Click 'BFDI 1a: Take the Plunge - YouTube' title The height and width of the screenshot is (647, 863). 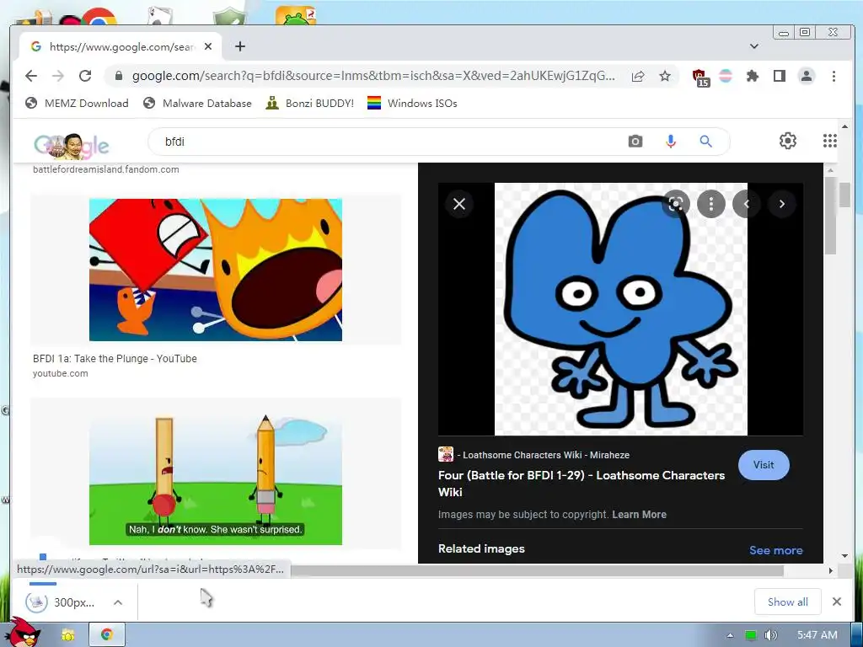click(x=115, y=359)
